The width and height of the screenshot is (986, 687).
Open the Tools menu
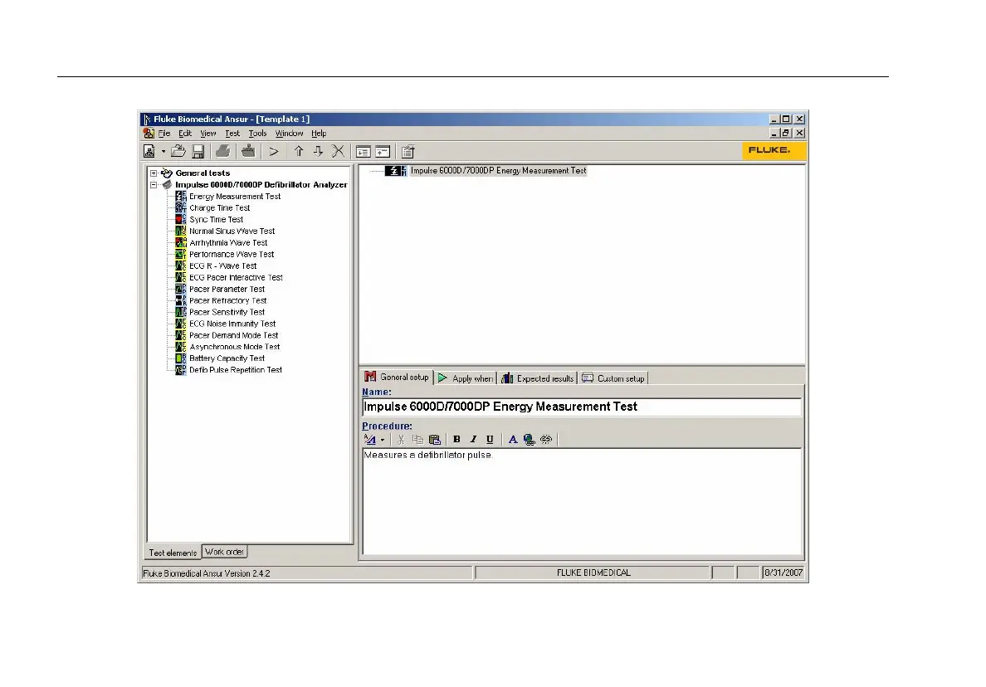258,134
